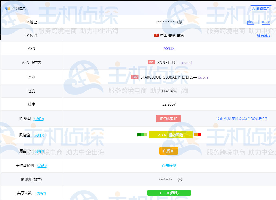This screenshot has width=276, height=200.
Task: Open the AS932 link
Action: click(x=169, y=48)
